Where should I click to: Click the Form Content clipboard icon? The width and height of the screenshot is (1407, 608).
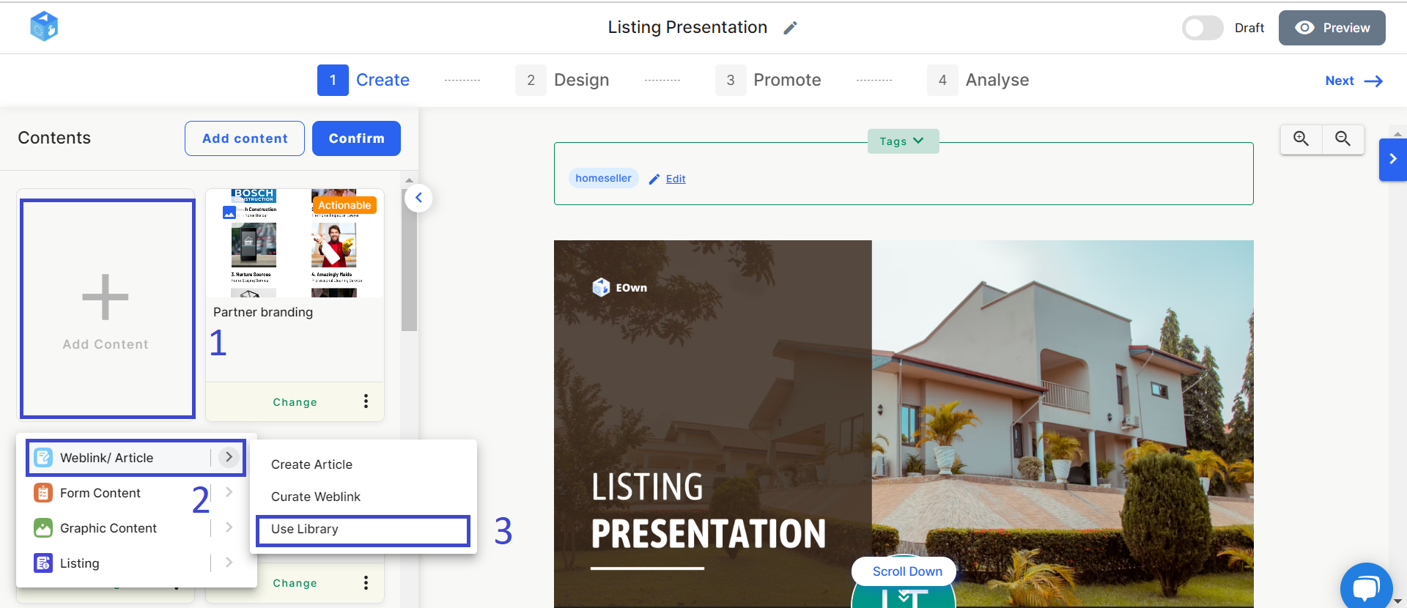(x=43, y=493)
